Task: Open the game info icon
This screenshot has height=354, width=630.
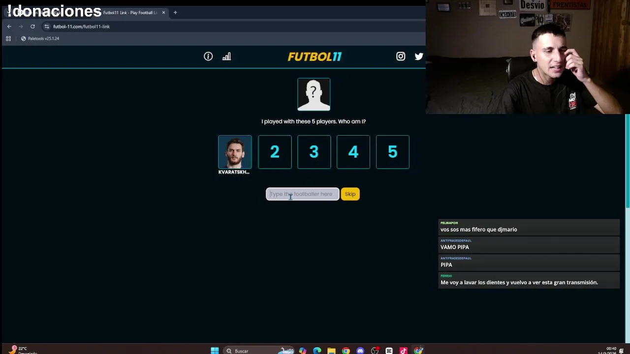Action: coord(208,57)
